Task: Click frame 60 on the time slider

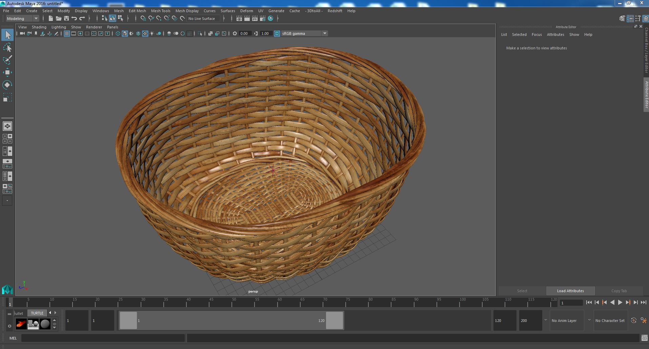Action: click(279, 302)
